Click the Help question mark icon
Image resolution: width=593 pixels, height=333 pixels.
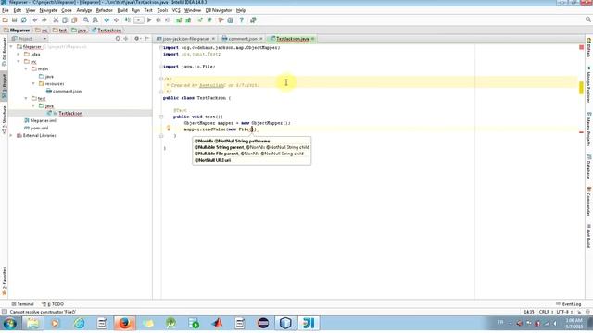click(241, 20)
